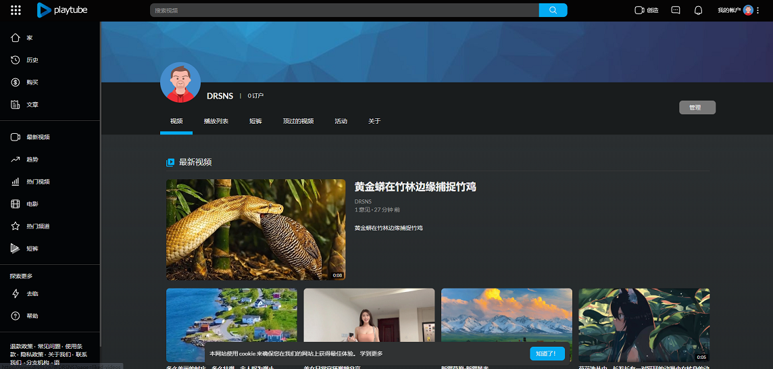Switch to the About tab
Viewport: 773px width, 369px height.
point(374,121)
